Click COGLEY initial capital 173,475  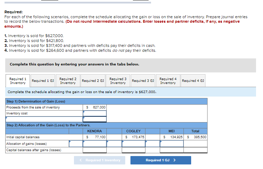(138, 137)
